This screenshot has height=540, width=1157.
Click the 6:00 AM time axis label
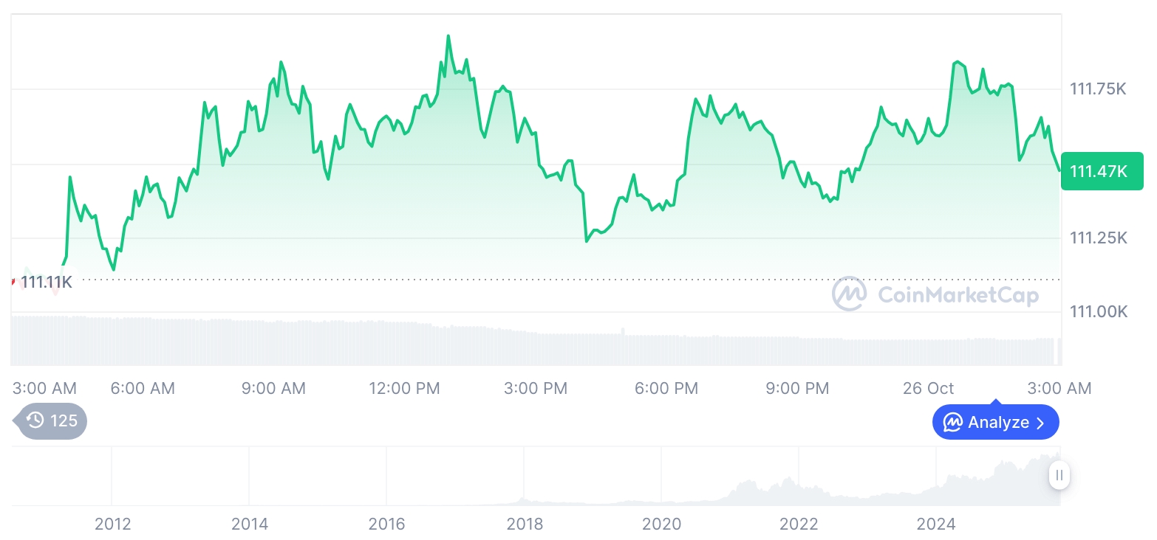click(143, 388)
